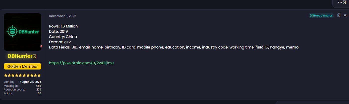Screen dimensions: 349x104
Task: Open the DBHunter username profile link
Action: (20, 56)
